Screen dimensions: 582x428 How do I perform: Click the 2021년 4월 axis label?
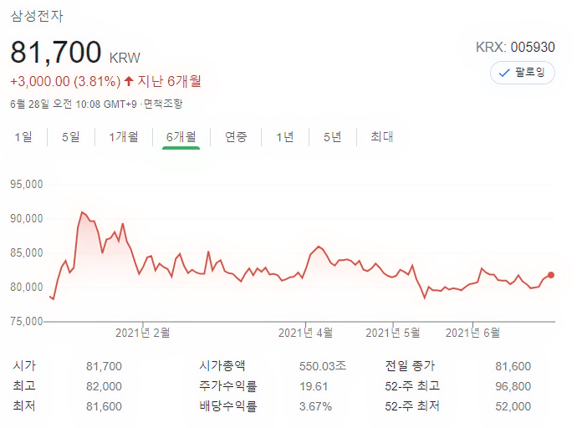tap(306, 333)
